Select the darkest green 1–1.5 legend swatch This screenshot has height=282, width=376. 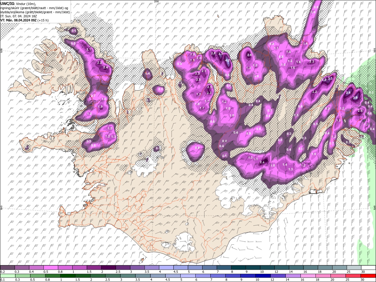tap(68, 276)
